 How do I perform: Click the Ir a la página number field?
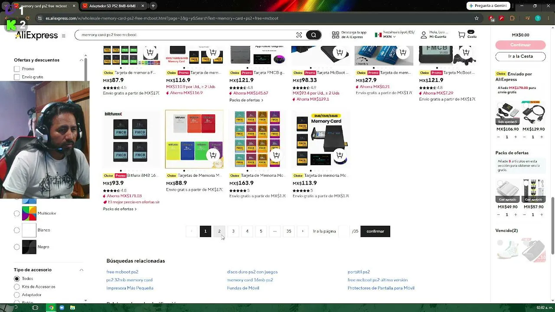344,231
